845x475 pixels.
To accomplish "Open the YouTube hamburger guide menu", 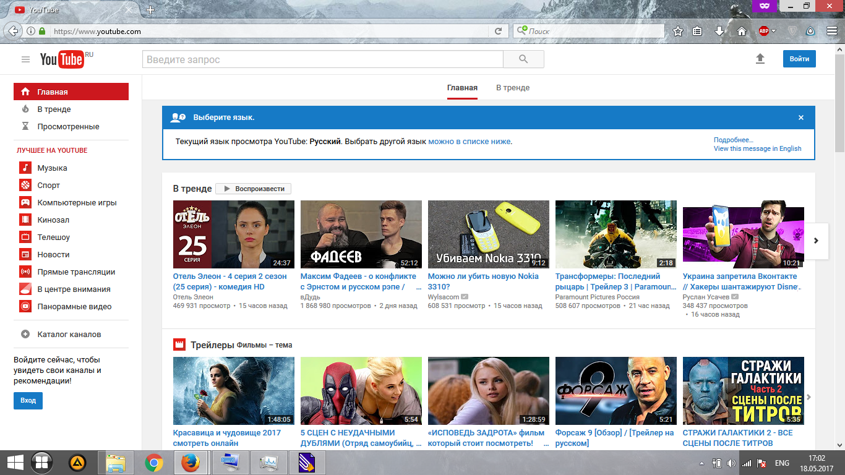I will (x=25, y=59).
